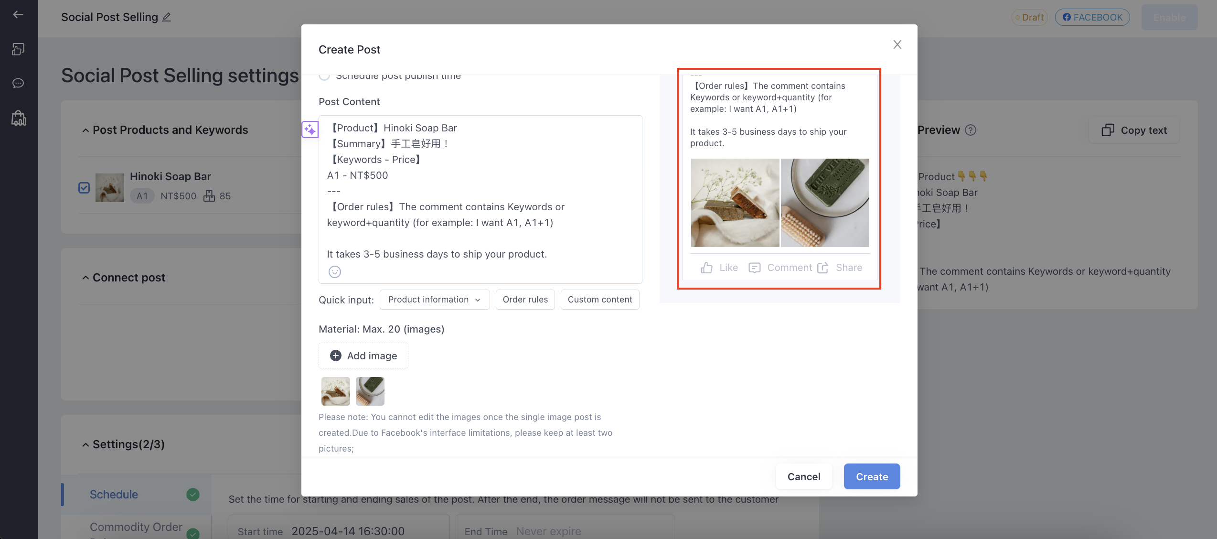
Task: Click the Hinoki Soap Bar product name
Action: (171, 176)
